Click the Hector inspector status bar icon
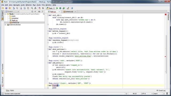The height and width of the screenshot is (96, 171). click(167, 94)
